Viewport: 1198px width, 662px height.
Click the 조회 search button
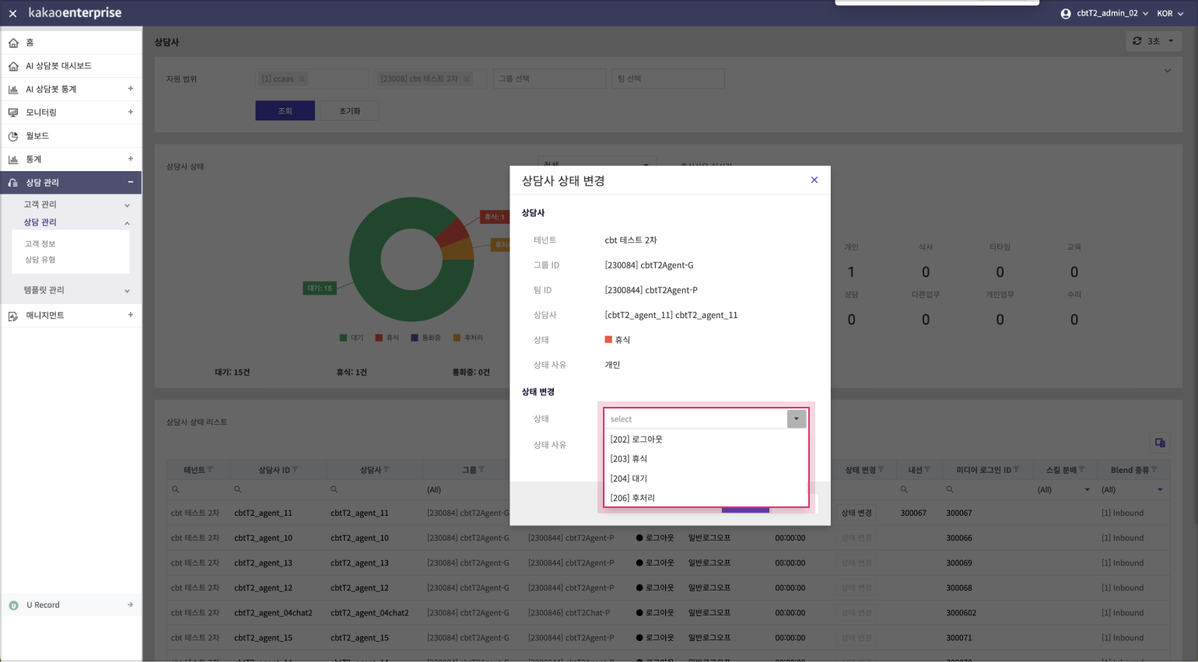(285, 110)
